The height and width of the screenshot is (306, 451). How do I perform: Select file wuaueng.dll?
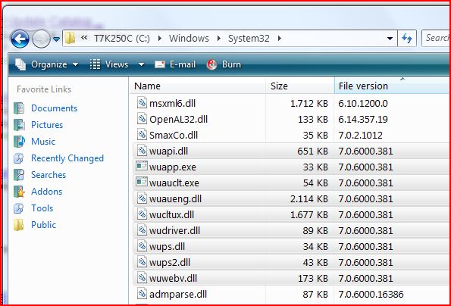point(175,199)
